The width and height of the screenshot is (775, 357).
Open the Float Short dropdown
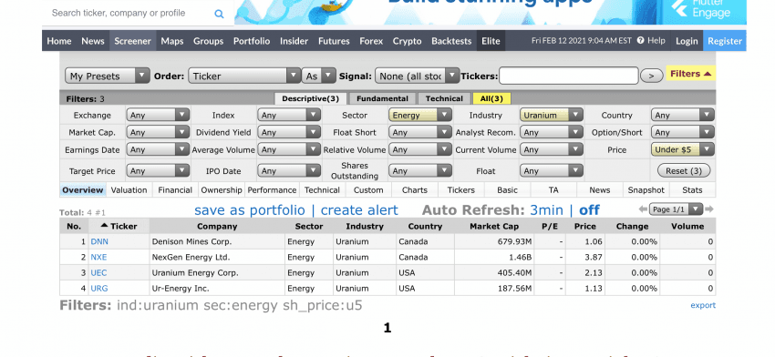tap(420, 132)
